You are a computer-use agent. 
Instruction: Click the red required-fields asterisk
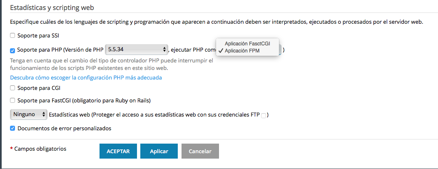click(11, 149)
